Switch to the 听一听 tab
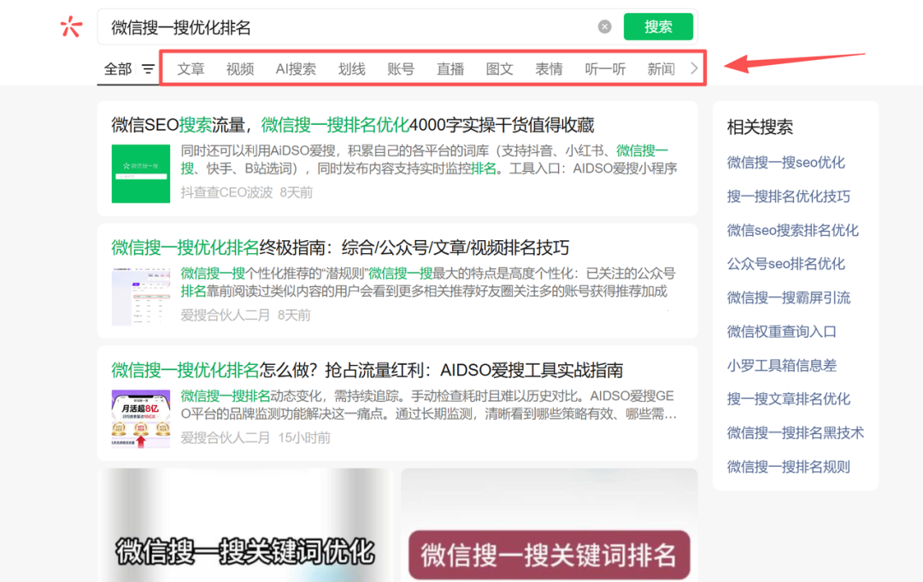Image resolution: width=923 pixels, height=582 pixels. [605, 69]
